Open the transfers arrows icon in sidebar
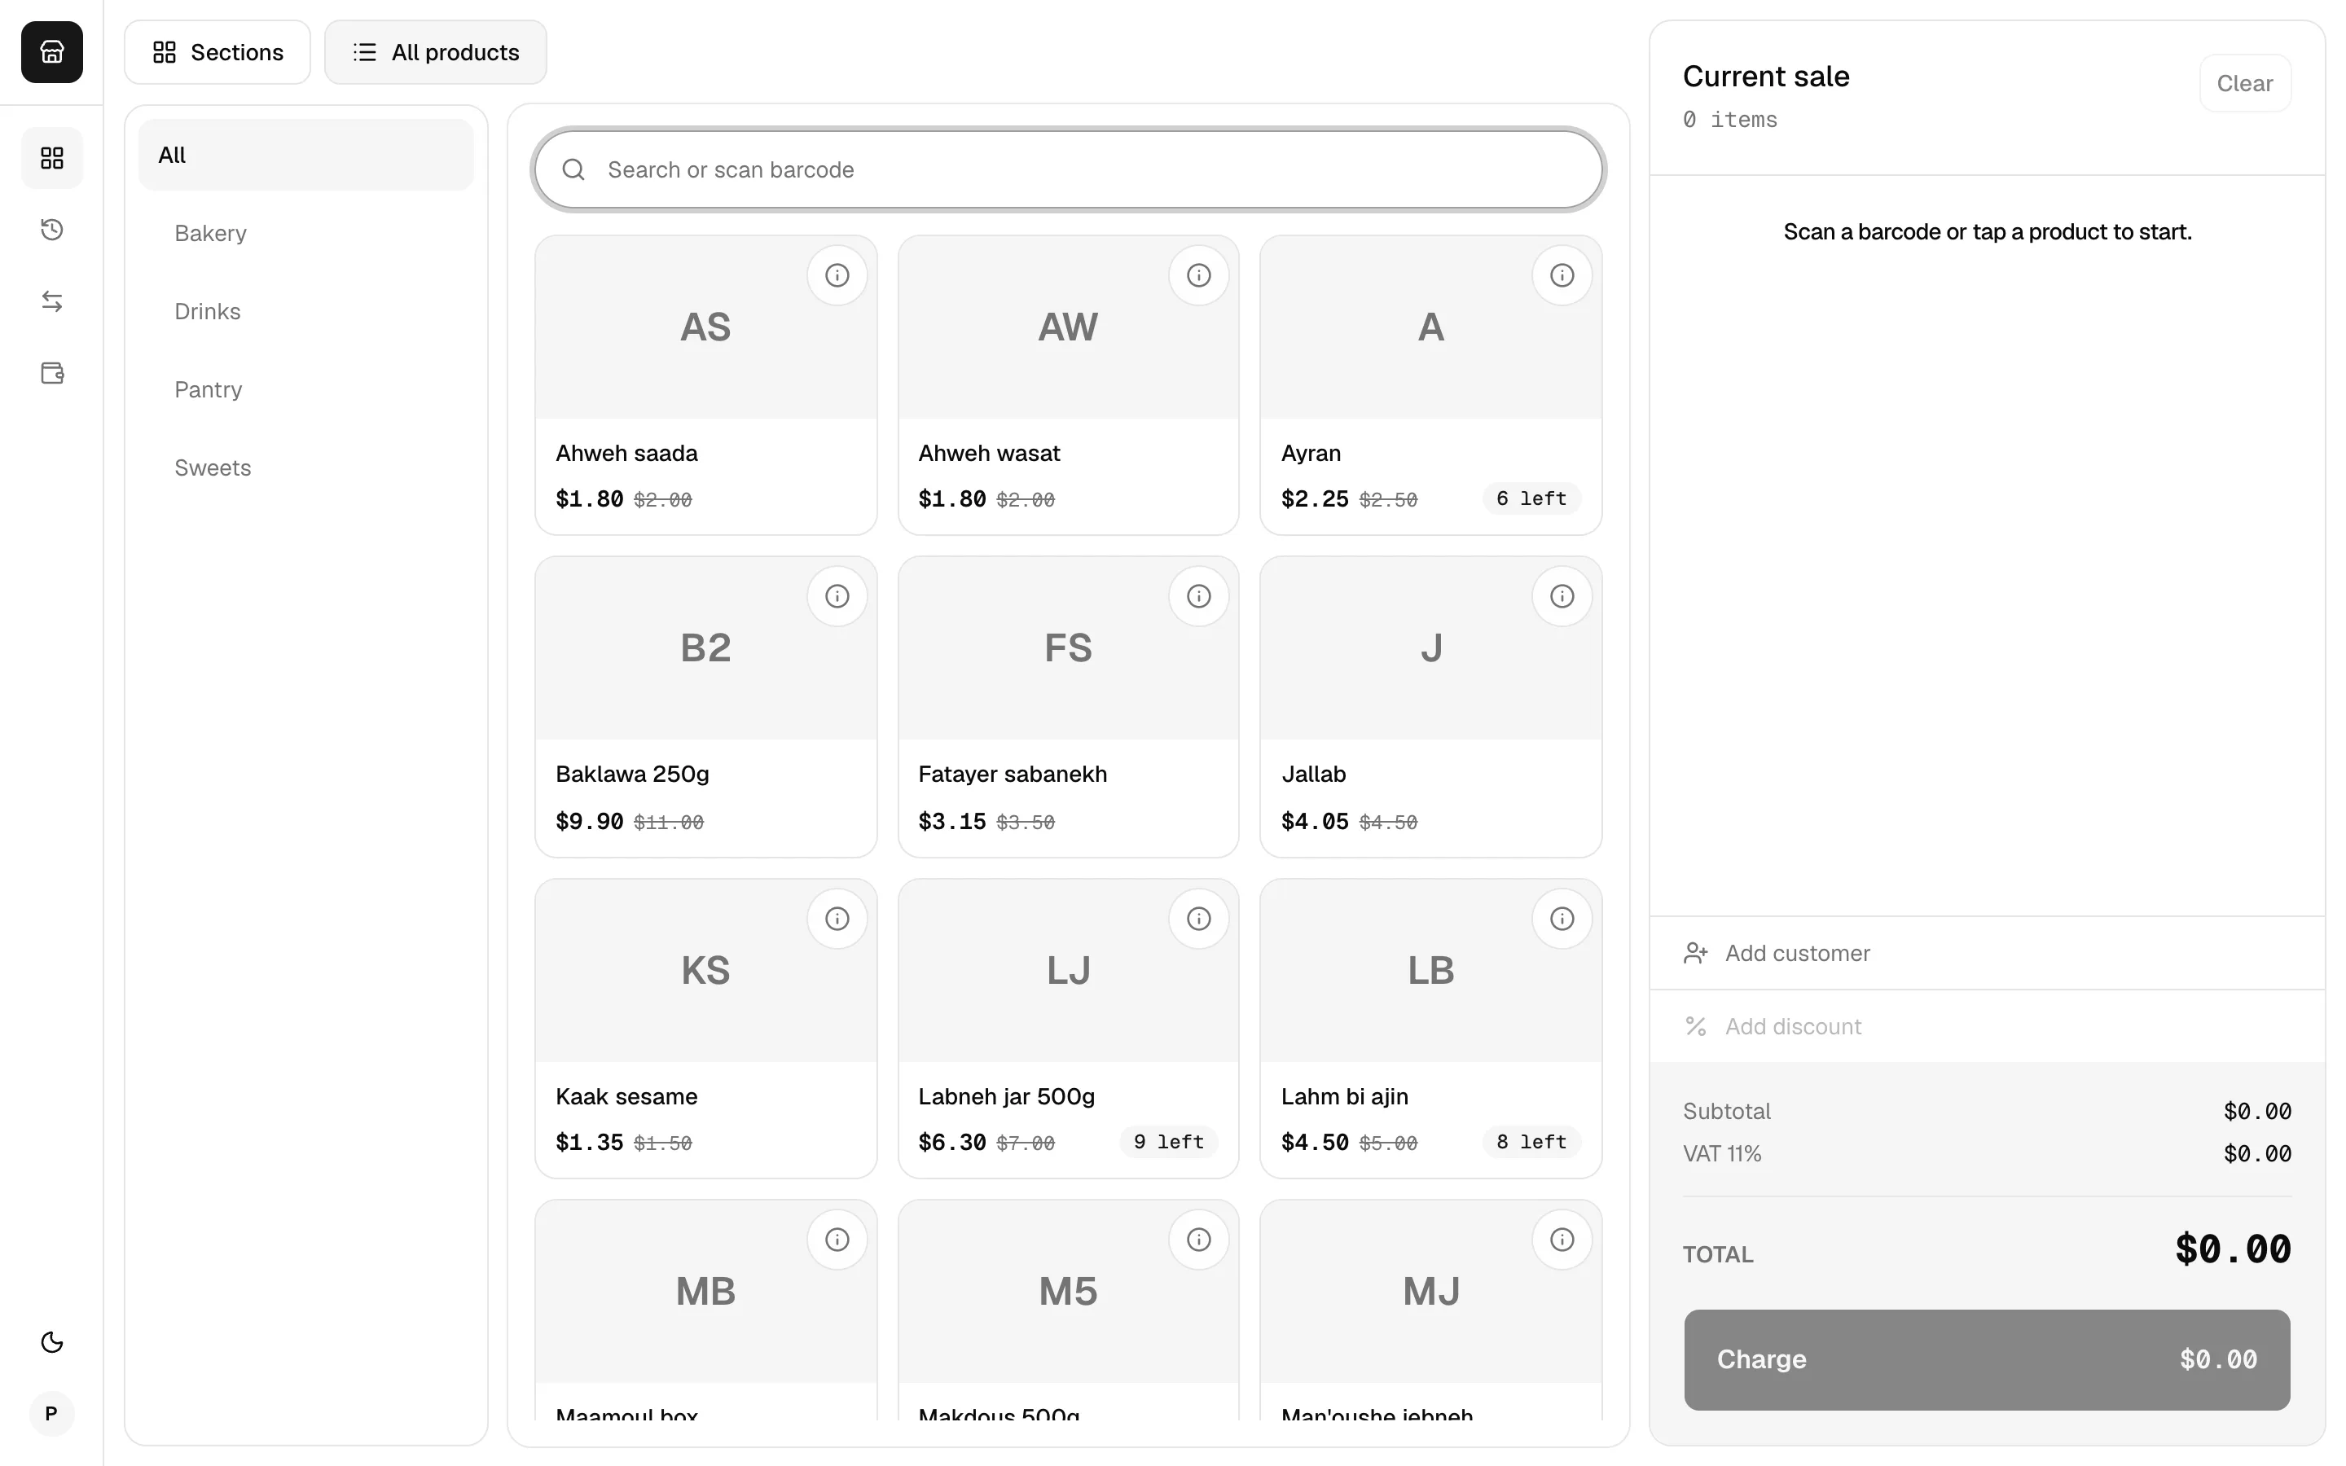Image resolution: width=2346 pixels, height=1466 pixels. click(x=51, y=301)
